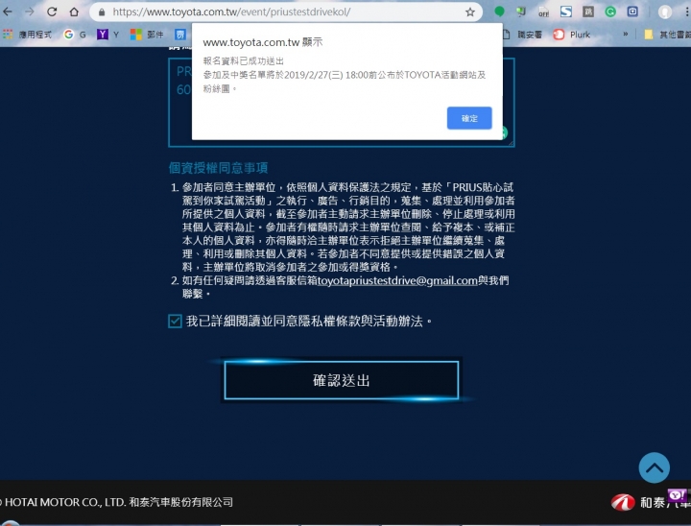Open the Google G bookmark

pos(75,35)
